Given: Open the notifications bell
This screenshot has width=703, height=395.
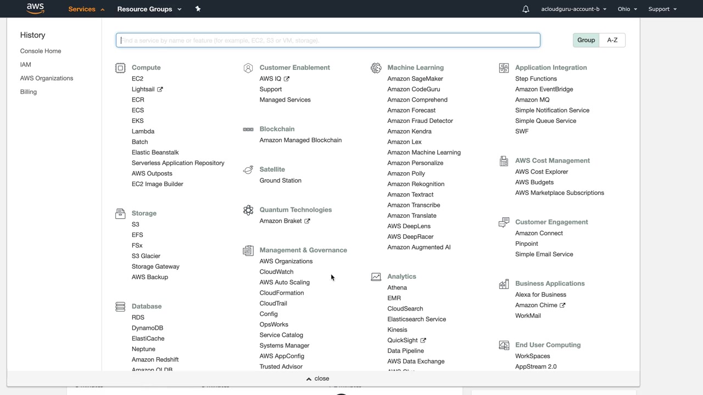Looking at the screenshot, I should tap(526, 9).
